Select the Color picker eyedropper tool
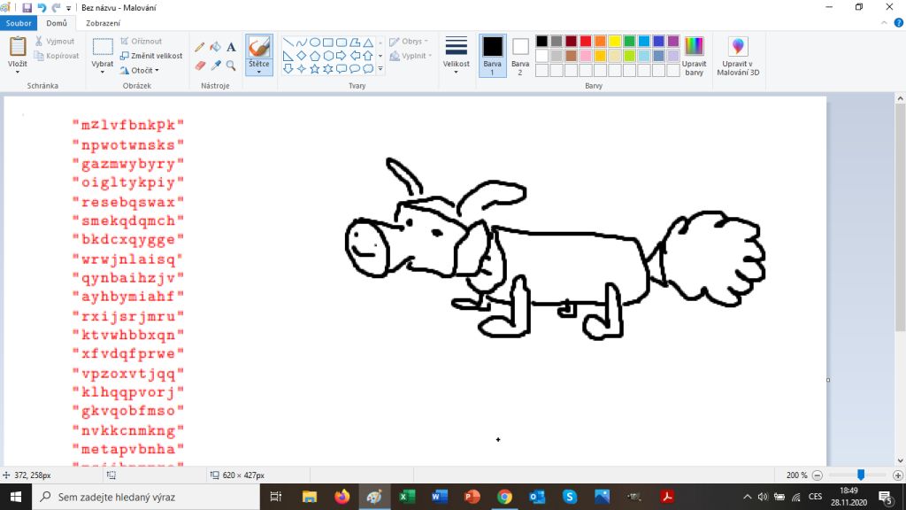 215,66
